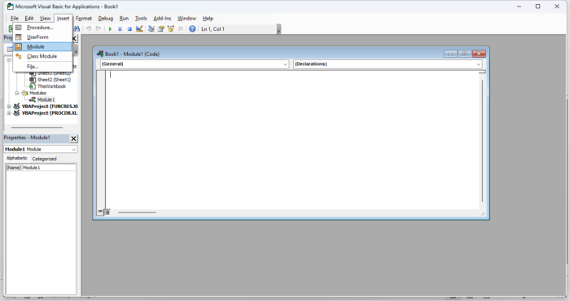The image size is (570, 301).
Task: Select the Modules folder in project tree
Action: (x=37, y=93)
